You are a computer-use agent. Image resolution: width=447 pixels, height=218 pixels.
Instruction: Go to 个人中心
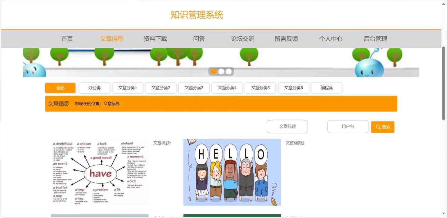pyautogui.click(x=331, y=39)
